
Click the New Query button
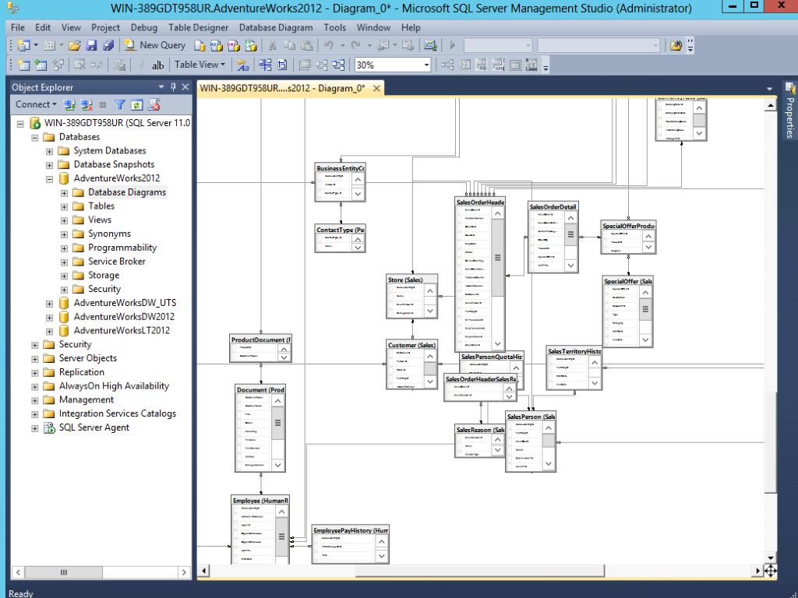[x=155, y=45]
